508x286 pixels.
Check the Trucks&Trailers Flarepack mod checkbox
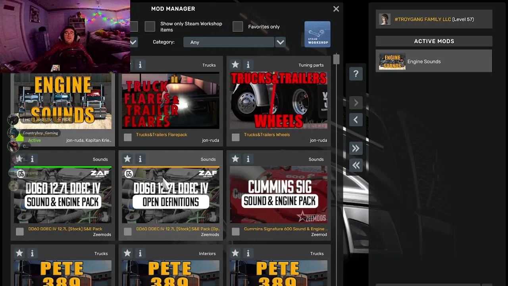[127, 137]
